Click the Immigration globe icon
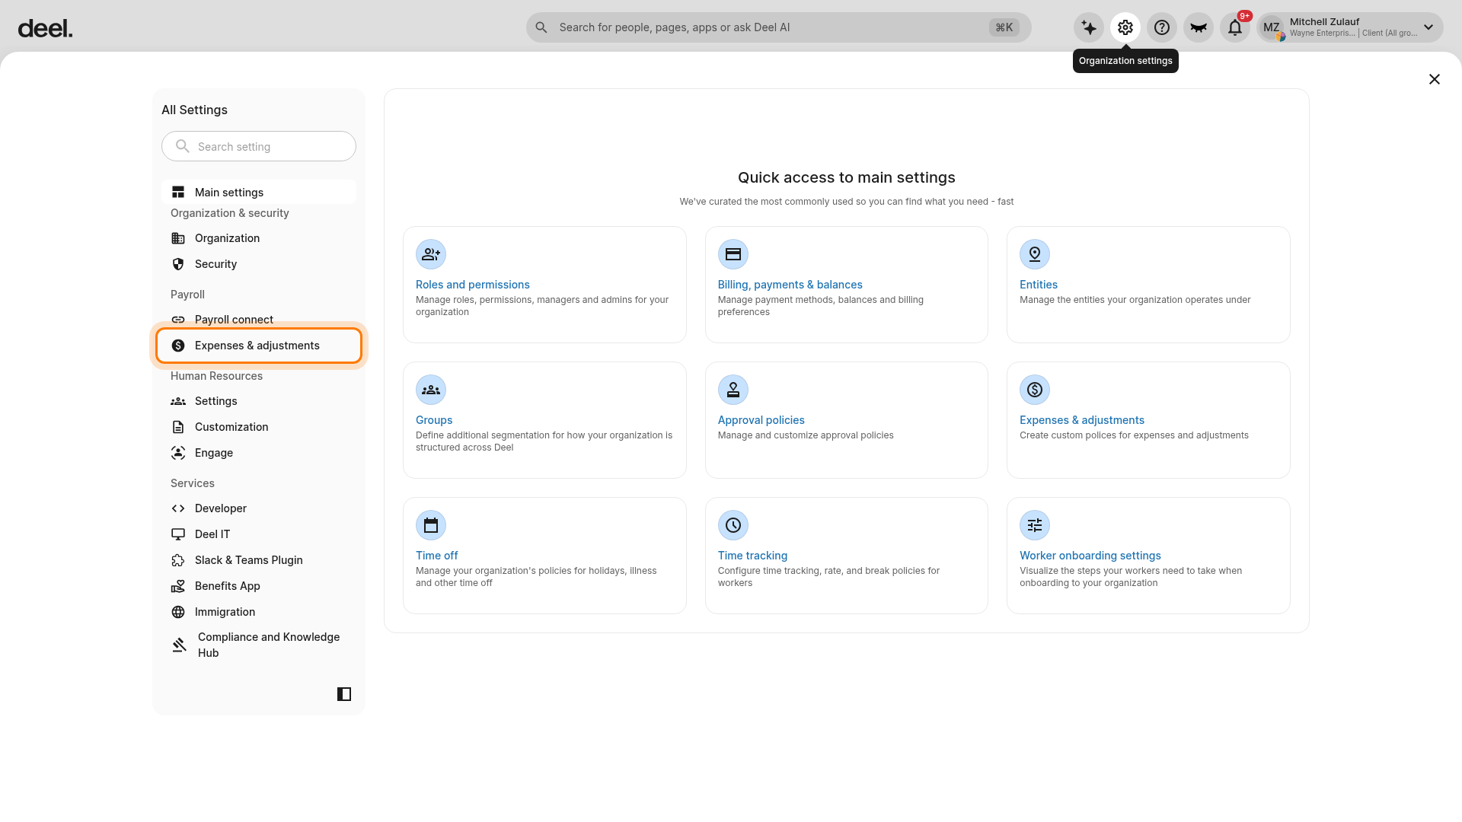Screen dimensions: 1462x822 tap(178, 612)
